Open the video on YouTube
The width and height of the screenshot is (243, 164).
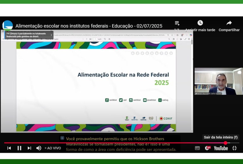(x=221, y=148)
